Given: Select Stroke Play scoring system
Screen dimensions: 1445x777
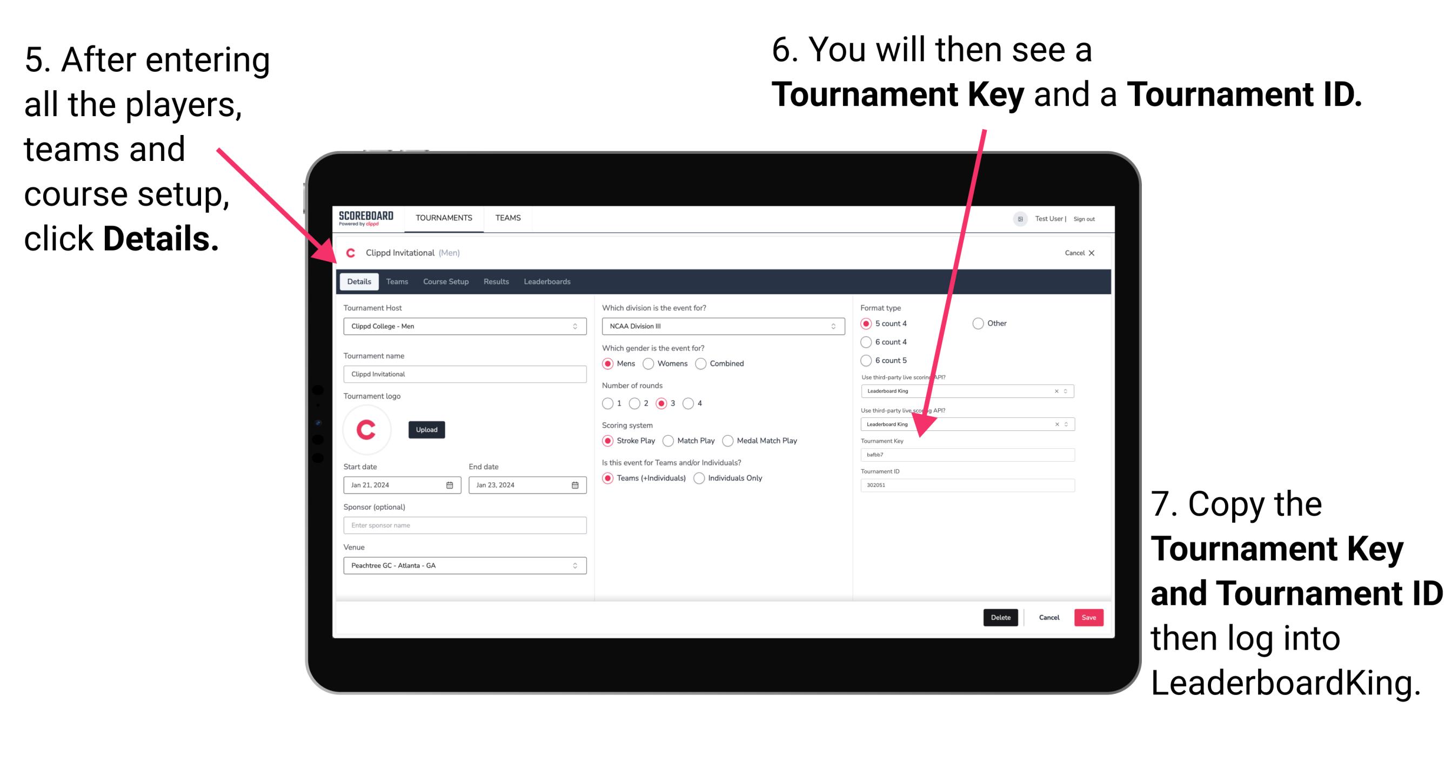Looking at the screenshot, I should 609,440.
